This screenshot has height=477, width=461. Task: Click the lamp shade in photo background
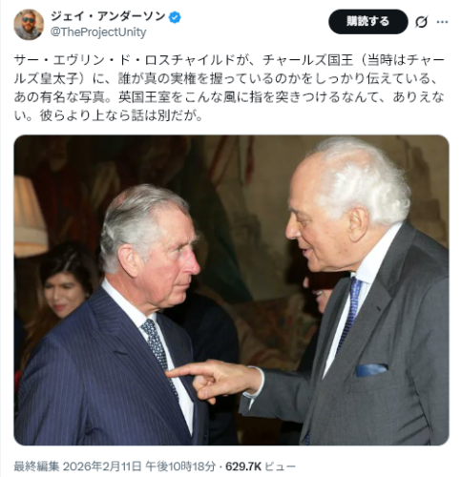(30, 217)
